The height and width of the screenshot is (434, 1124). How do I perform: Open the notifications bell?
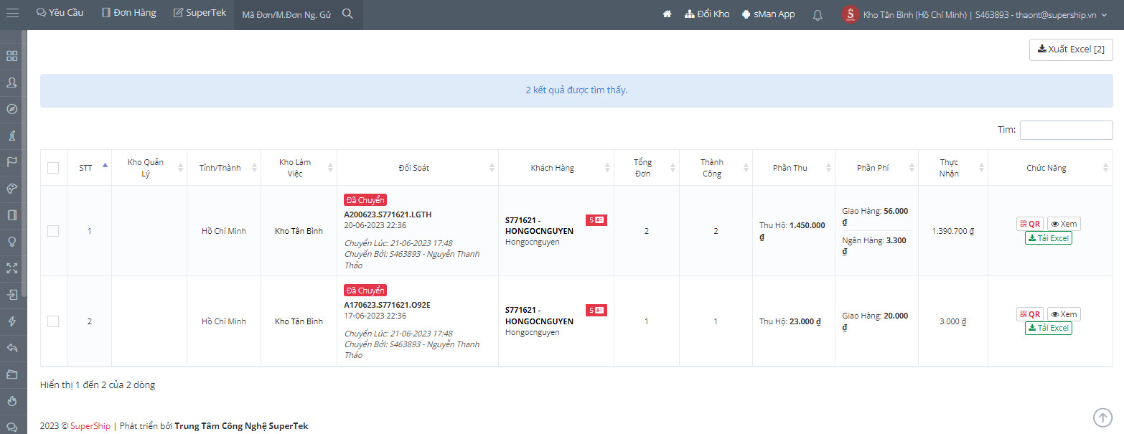pos(818,15)
